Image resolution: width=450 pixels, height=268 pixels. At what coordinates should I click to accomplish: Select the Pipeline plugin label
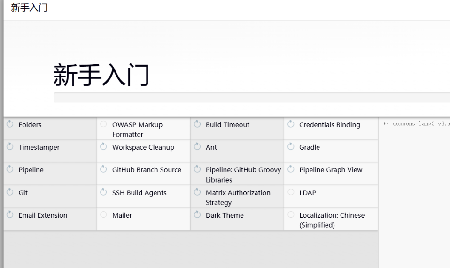(x=31, y=170)
